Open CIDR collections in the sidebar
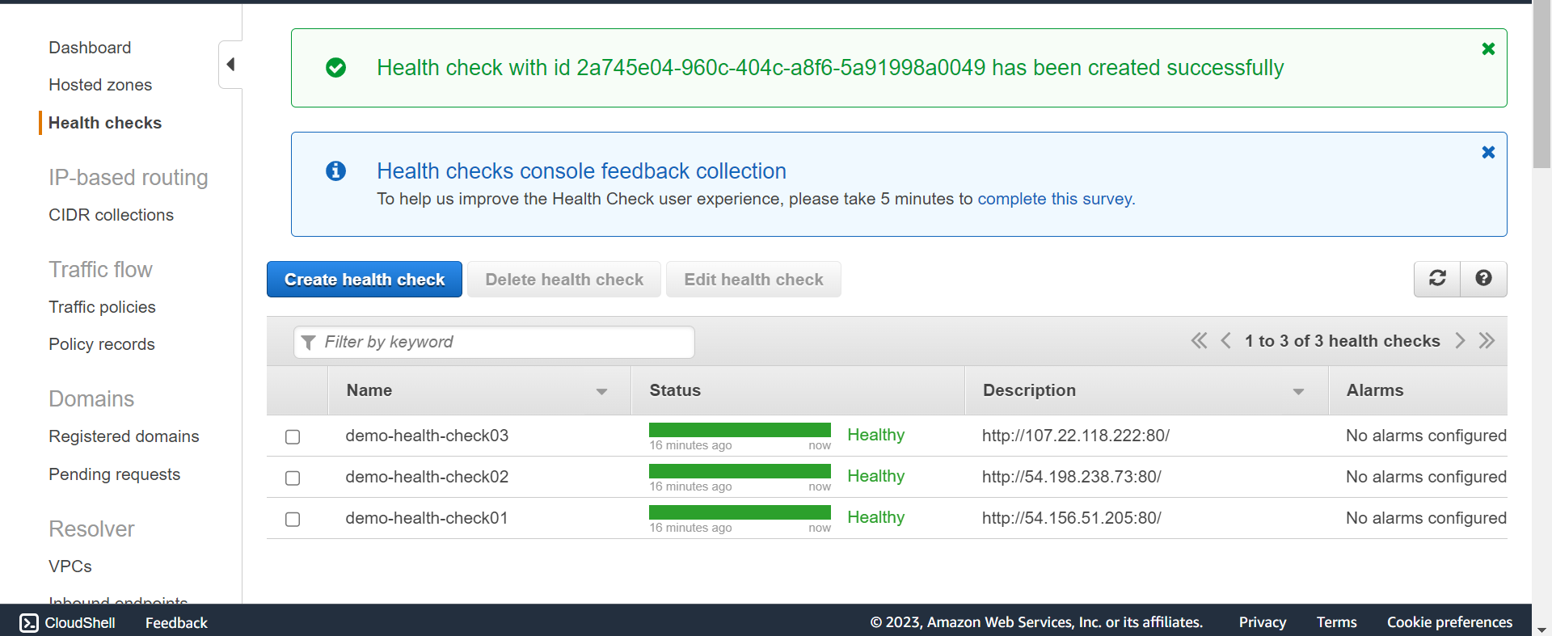1552x636 pixels. point(111,215)
